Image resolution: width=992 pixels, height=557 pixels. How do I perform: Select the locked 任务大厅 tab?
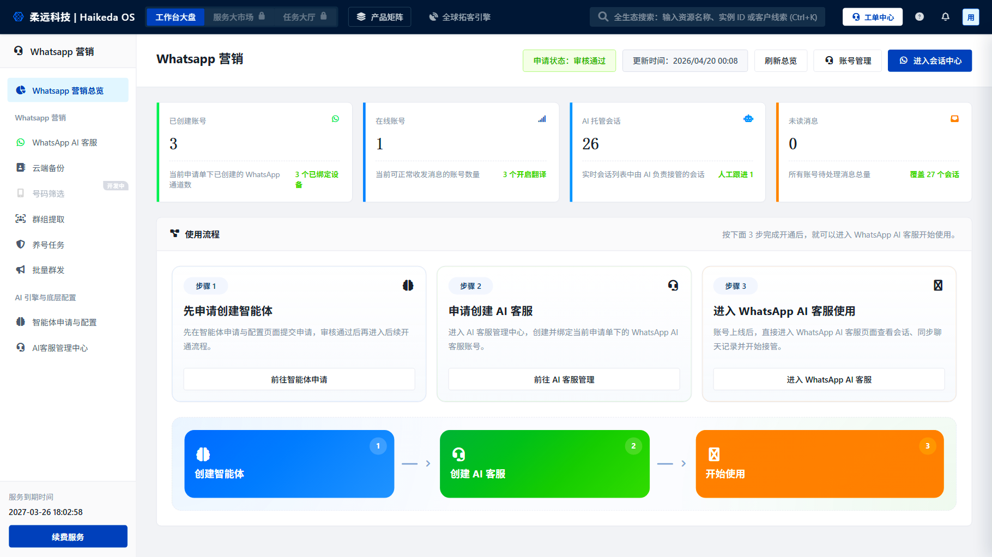(305, 17)
